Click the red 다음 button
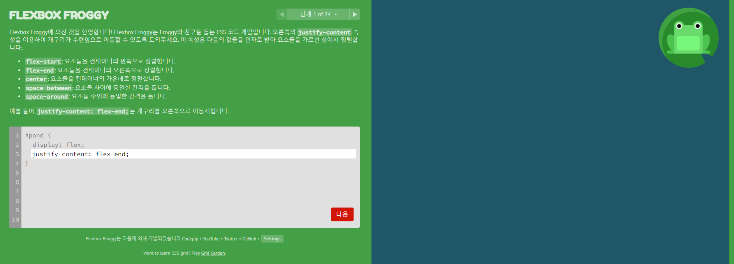Image resolution: width=734 pixels, height=264 pixels. tap(342, 214)
